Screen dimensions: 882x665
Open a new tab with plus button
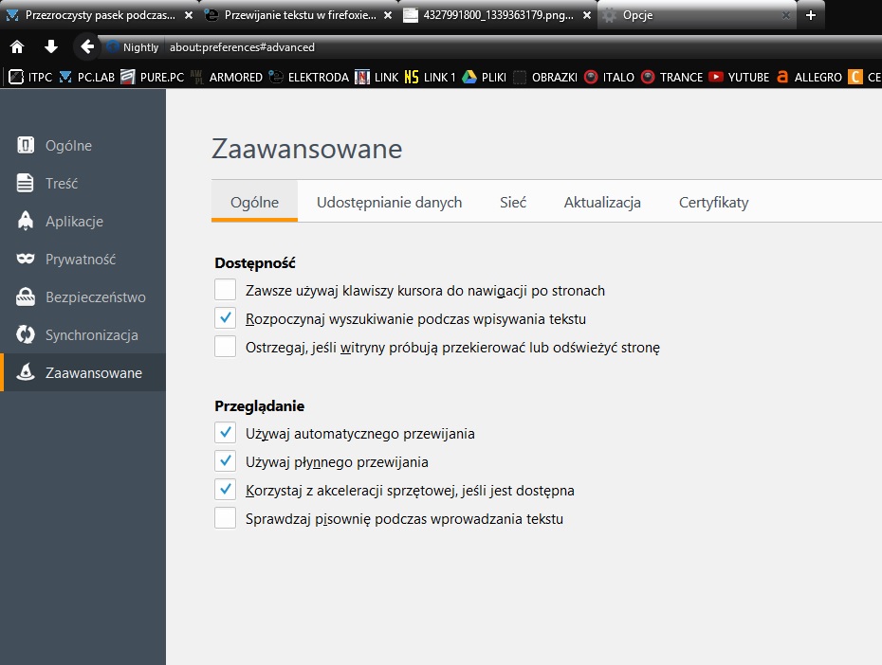coord(811,16)
